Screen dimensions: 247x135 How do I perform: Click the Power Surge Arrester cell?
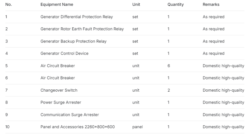click(61, 102)
